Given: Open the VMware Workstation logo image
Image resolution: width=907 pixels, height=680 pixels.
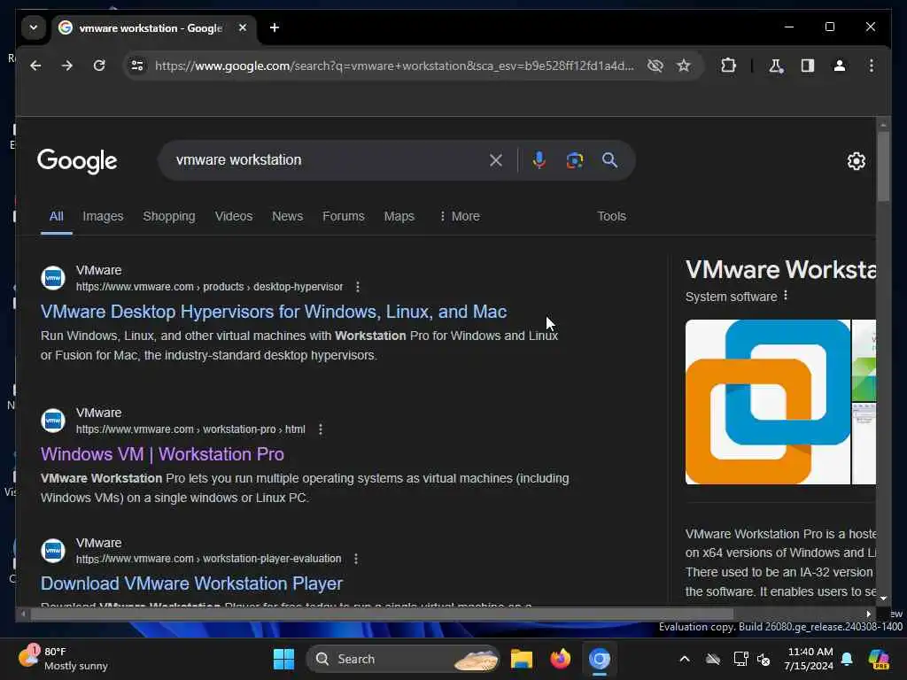Looking at the screenshot, I should pos(768,402).
